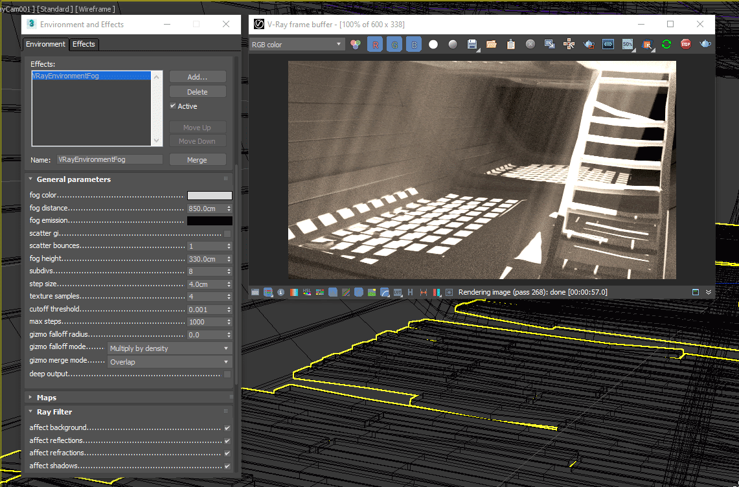Click the Merge button
The height and width of the screenshot is (487, 739).
198,160
